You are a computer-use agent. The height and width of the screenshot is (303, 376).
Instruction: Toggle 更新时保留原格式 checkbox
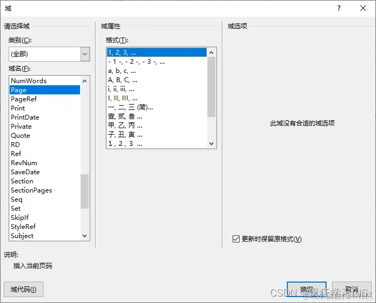click(x=236, y=239)
